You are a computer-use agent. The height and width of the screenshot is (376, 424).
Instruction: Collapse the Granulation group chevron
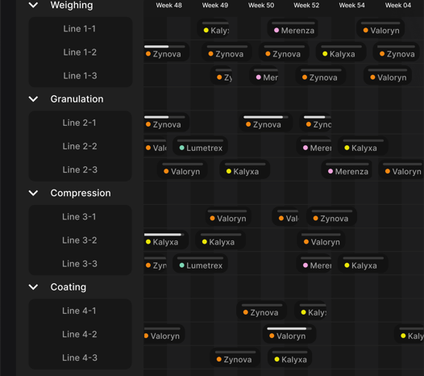[33, 99]
